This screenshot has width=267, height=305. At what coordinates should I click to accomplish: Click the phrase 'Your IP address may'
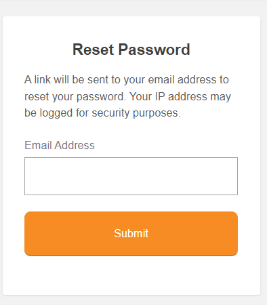pos(180,97)
